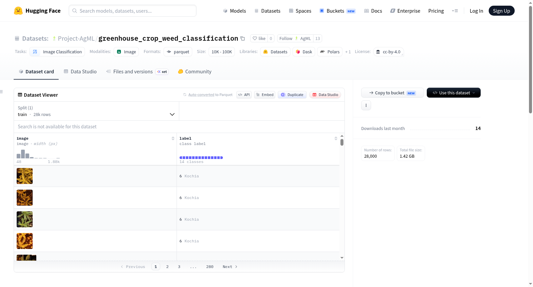Copy dataset name with the copy icon
533x287 pixels.
coord(243,39)
